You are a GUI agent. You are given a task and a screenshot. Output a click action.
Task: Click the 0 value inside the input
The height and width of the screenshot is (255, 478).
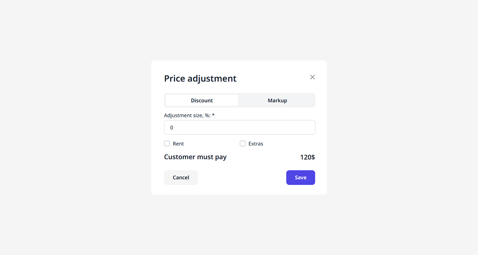172,127
